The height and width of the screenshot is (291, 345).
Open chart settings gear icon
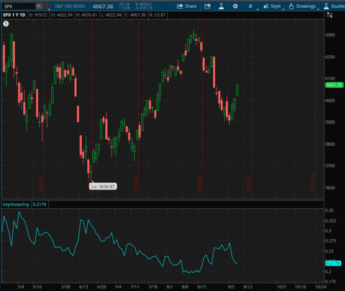(235, 6)
